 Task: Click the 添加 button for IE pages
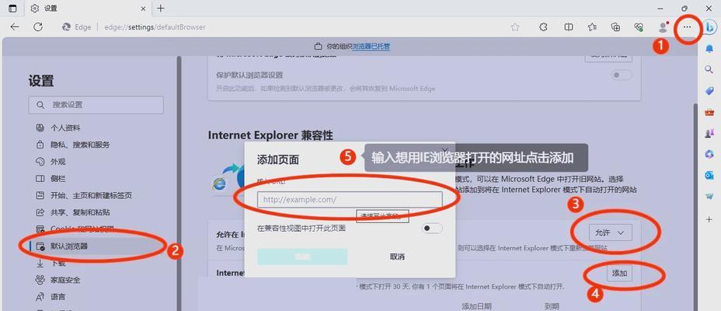point(619,273)
